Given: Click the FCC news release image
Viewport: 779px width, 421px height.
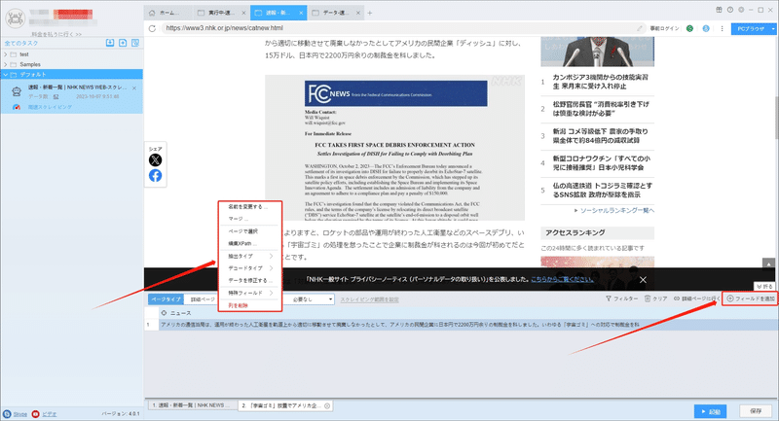Looking at the screenshot, I should click(x=394, y=148).
